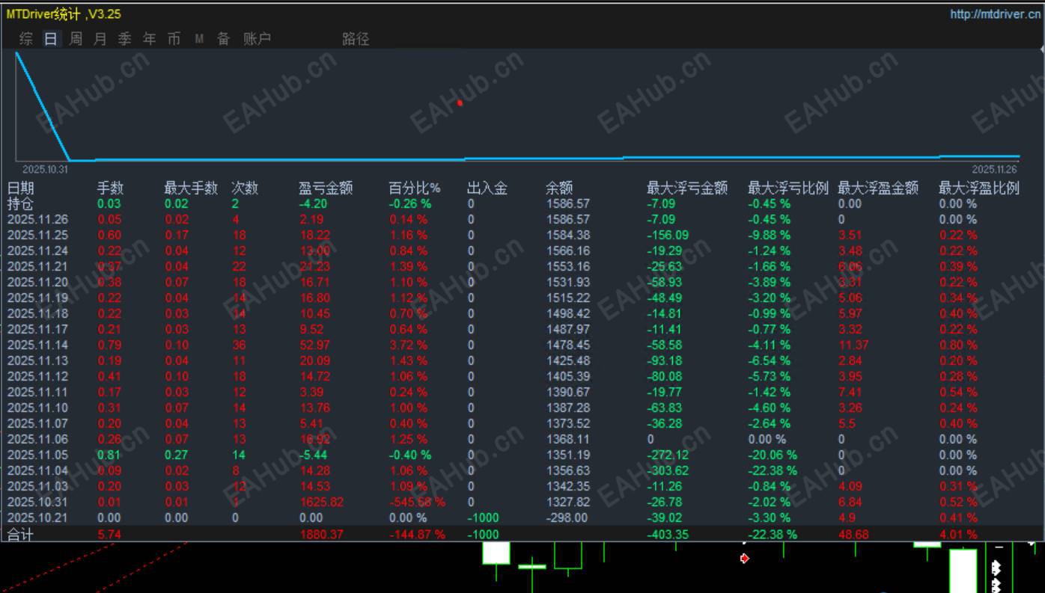Select the 持仓 row label

[21, 203]
